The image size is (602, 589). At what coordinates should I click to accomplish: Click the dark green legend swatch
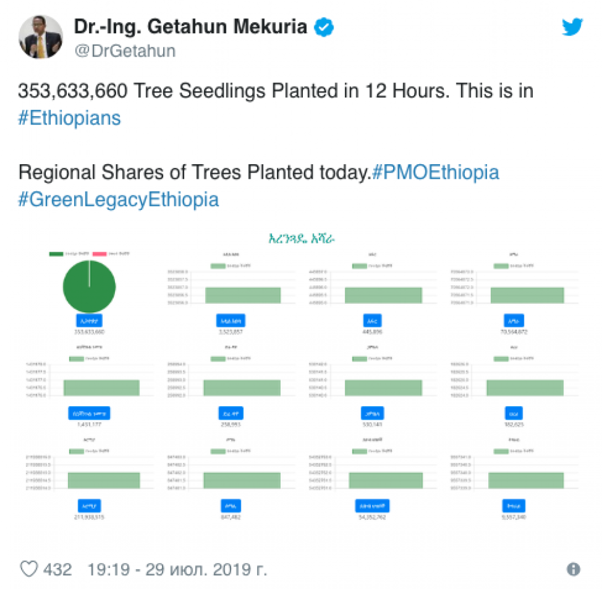(x=56, y=254)
